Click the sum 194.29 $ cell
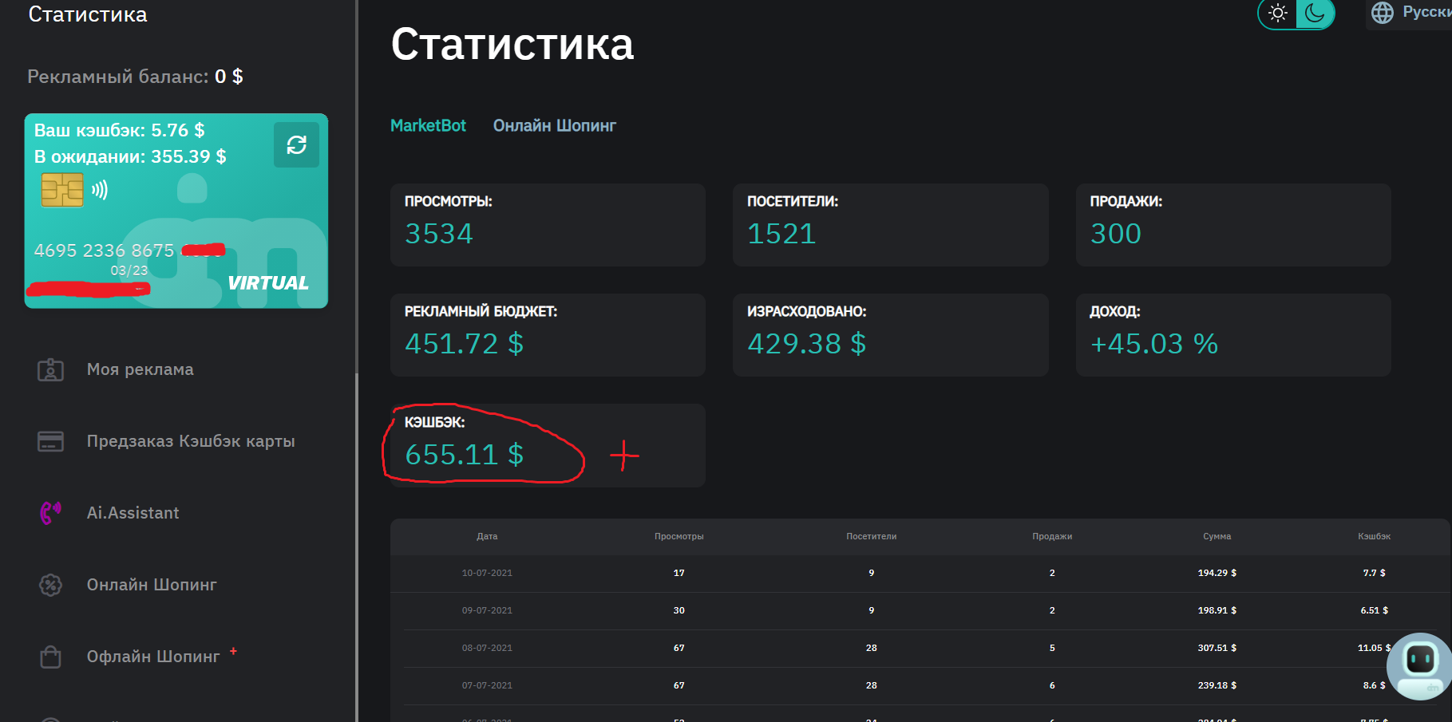 click(x=1217, y=573)
